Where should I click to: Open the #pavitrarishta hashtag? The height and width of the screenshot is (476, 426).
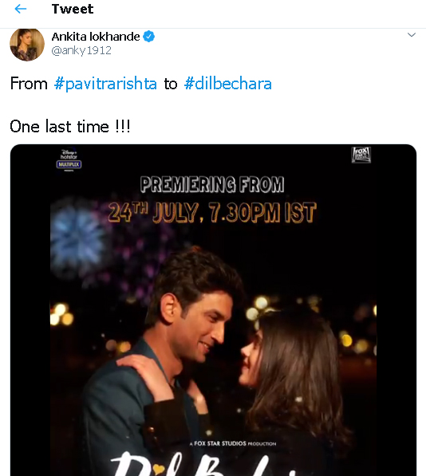[x=105, y=84]
